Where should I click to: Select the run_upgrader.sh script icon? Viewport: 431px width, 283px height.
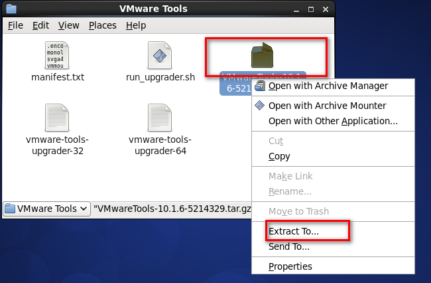pos(160,55)
